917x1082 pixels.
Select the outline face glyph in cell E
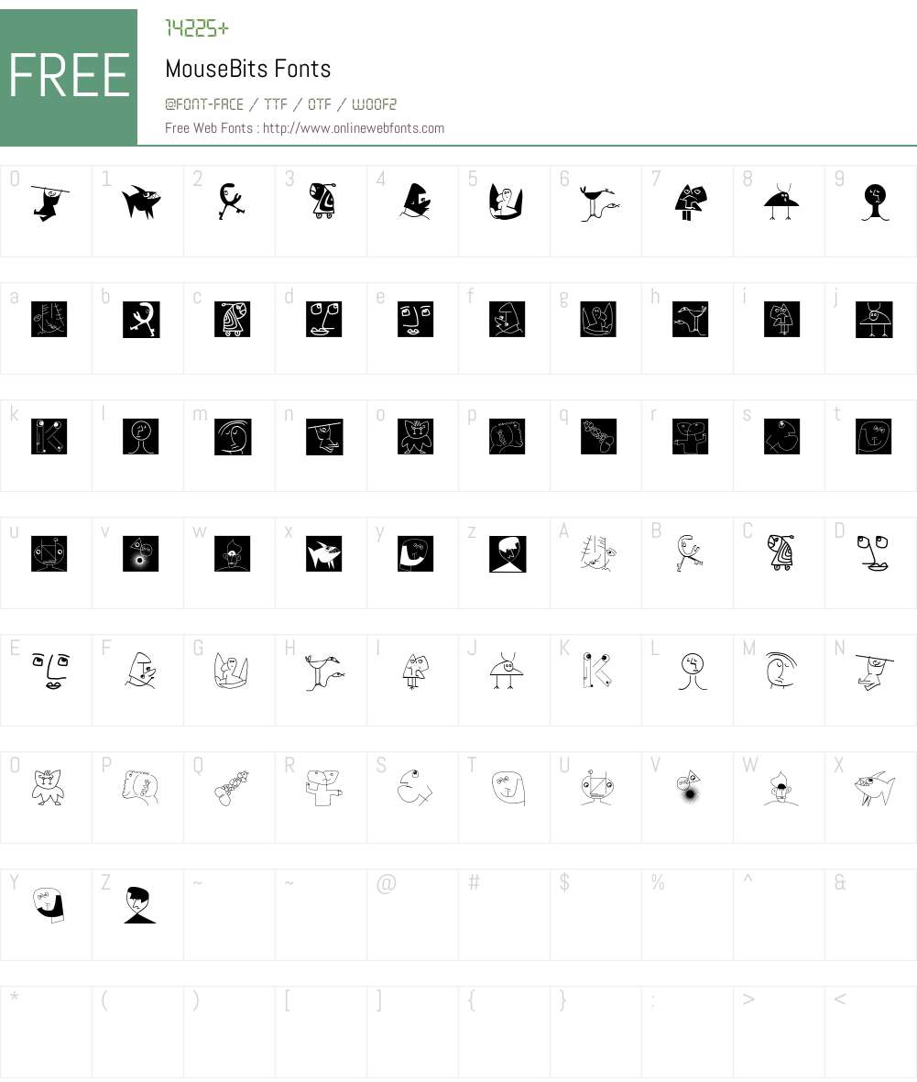tap(50, 671)
